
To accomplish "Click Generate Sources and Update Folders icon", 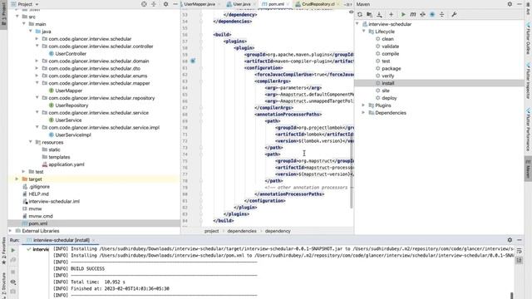I will point(369,15).
